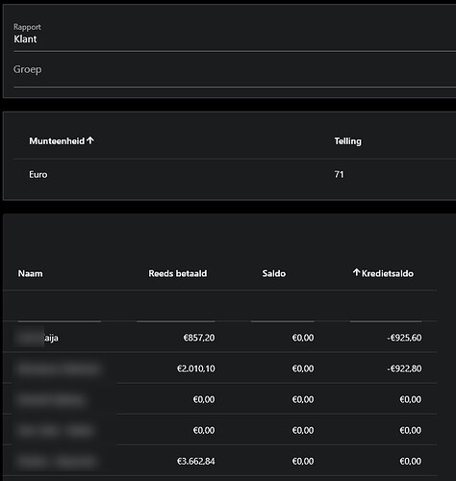Screen dimensions: 456x481
Task: Select row with €2.010,10 paid
Action: 219,368
